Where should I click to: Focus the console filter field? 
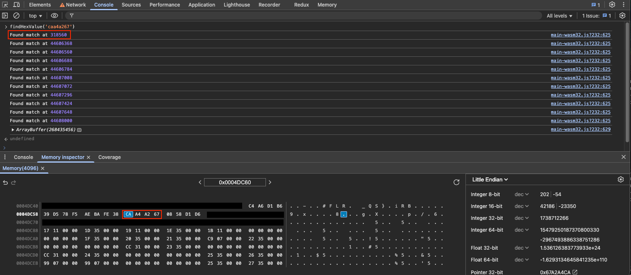[x=303, y=16]
